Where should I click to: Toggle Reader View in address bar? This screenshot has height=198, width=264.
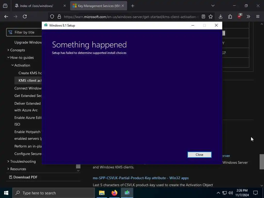coord(203,16)
